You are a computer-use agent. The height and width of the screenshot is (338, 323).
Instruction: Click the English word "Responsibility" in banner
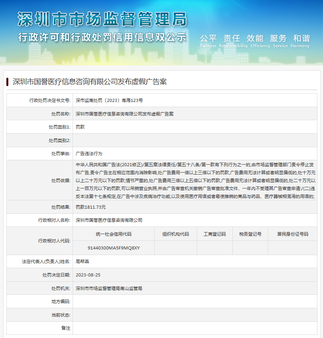click(x=233, y=46)
